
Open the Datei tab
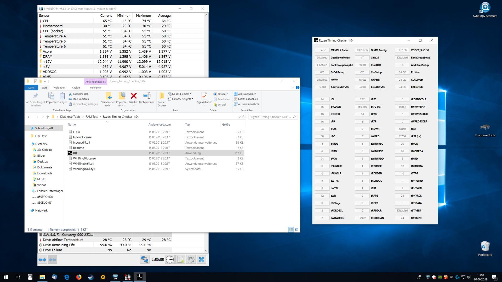pyautogui.click(x=31, y=88)
